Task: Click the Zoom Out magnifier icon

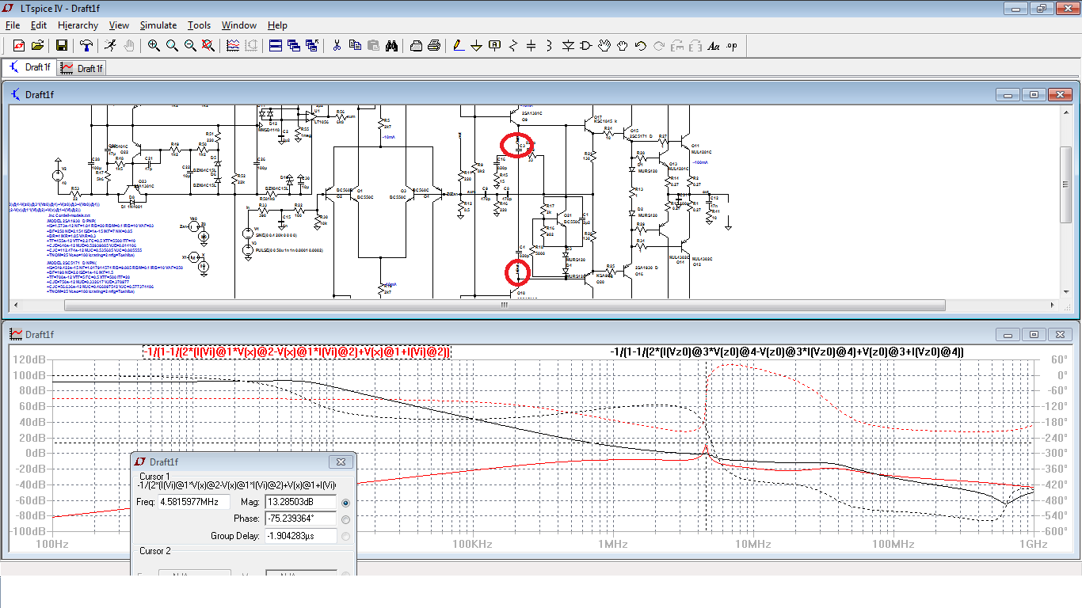Action: click(190, 46)
